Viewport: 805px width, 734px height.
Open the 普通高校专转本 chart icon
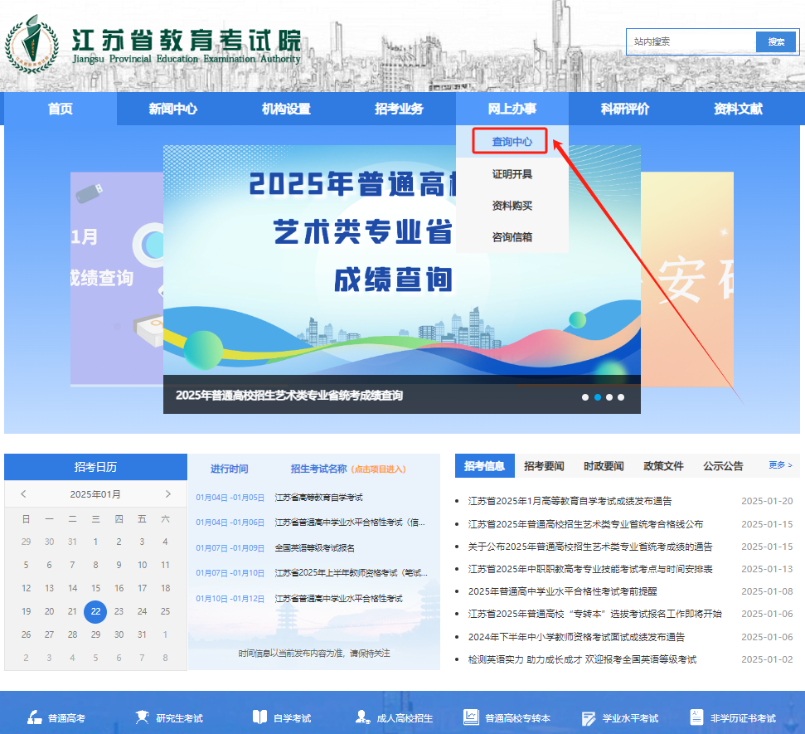[x=471, y=717]
